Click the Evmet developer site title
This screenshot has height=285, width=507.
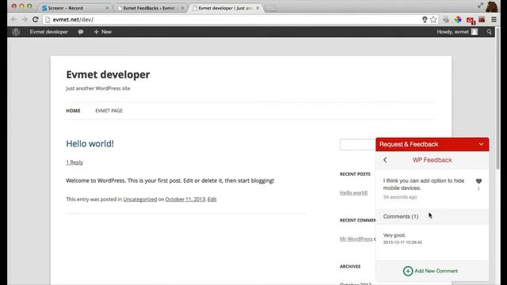pos(108,74)
